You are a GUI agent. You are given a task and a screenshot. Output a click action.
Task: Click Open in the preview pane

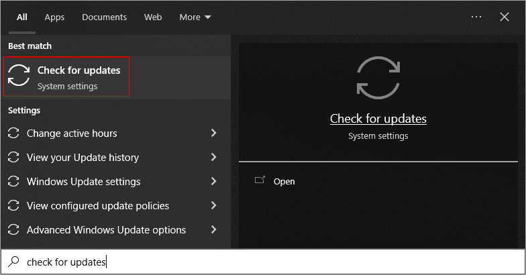point(284,181)
